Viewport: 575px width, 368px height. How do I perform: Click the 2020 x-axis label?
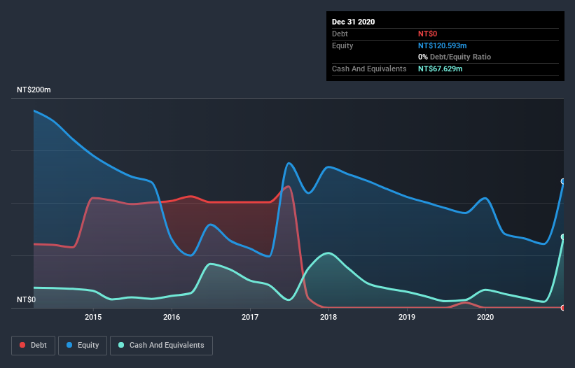(485, 317)
